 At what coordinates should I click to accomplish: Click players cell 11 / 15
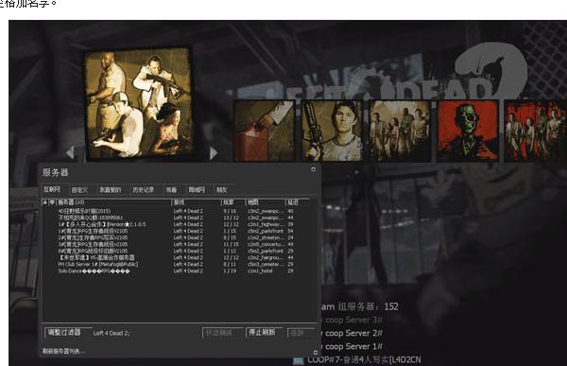tap(231, 244)
